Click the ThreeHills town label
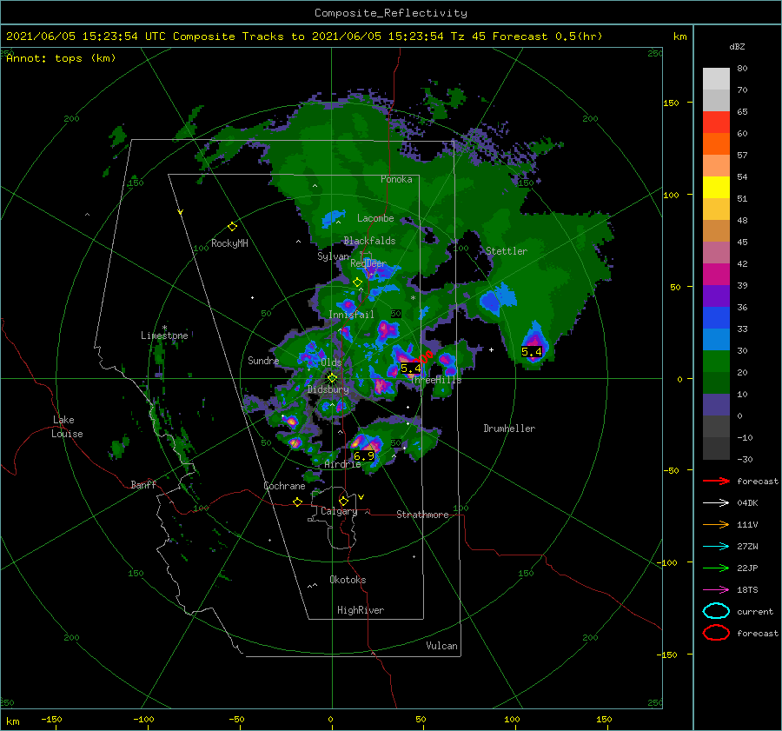The image size is (782, 731). pyautogui.click(x=435, y=380)
